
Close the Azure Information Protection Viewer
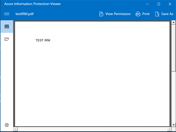(170, 4)
